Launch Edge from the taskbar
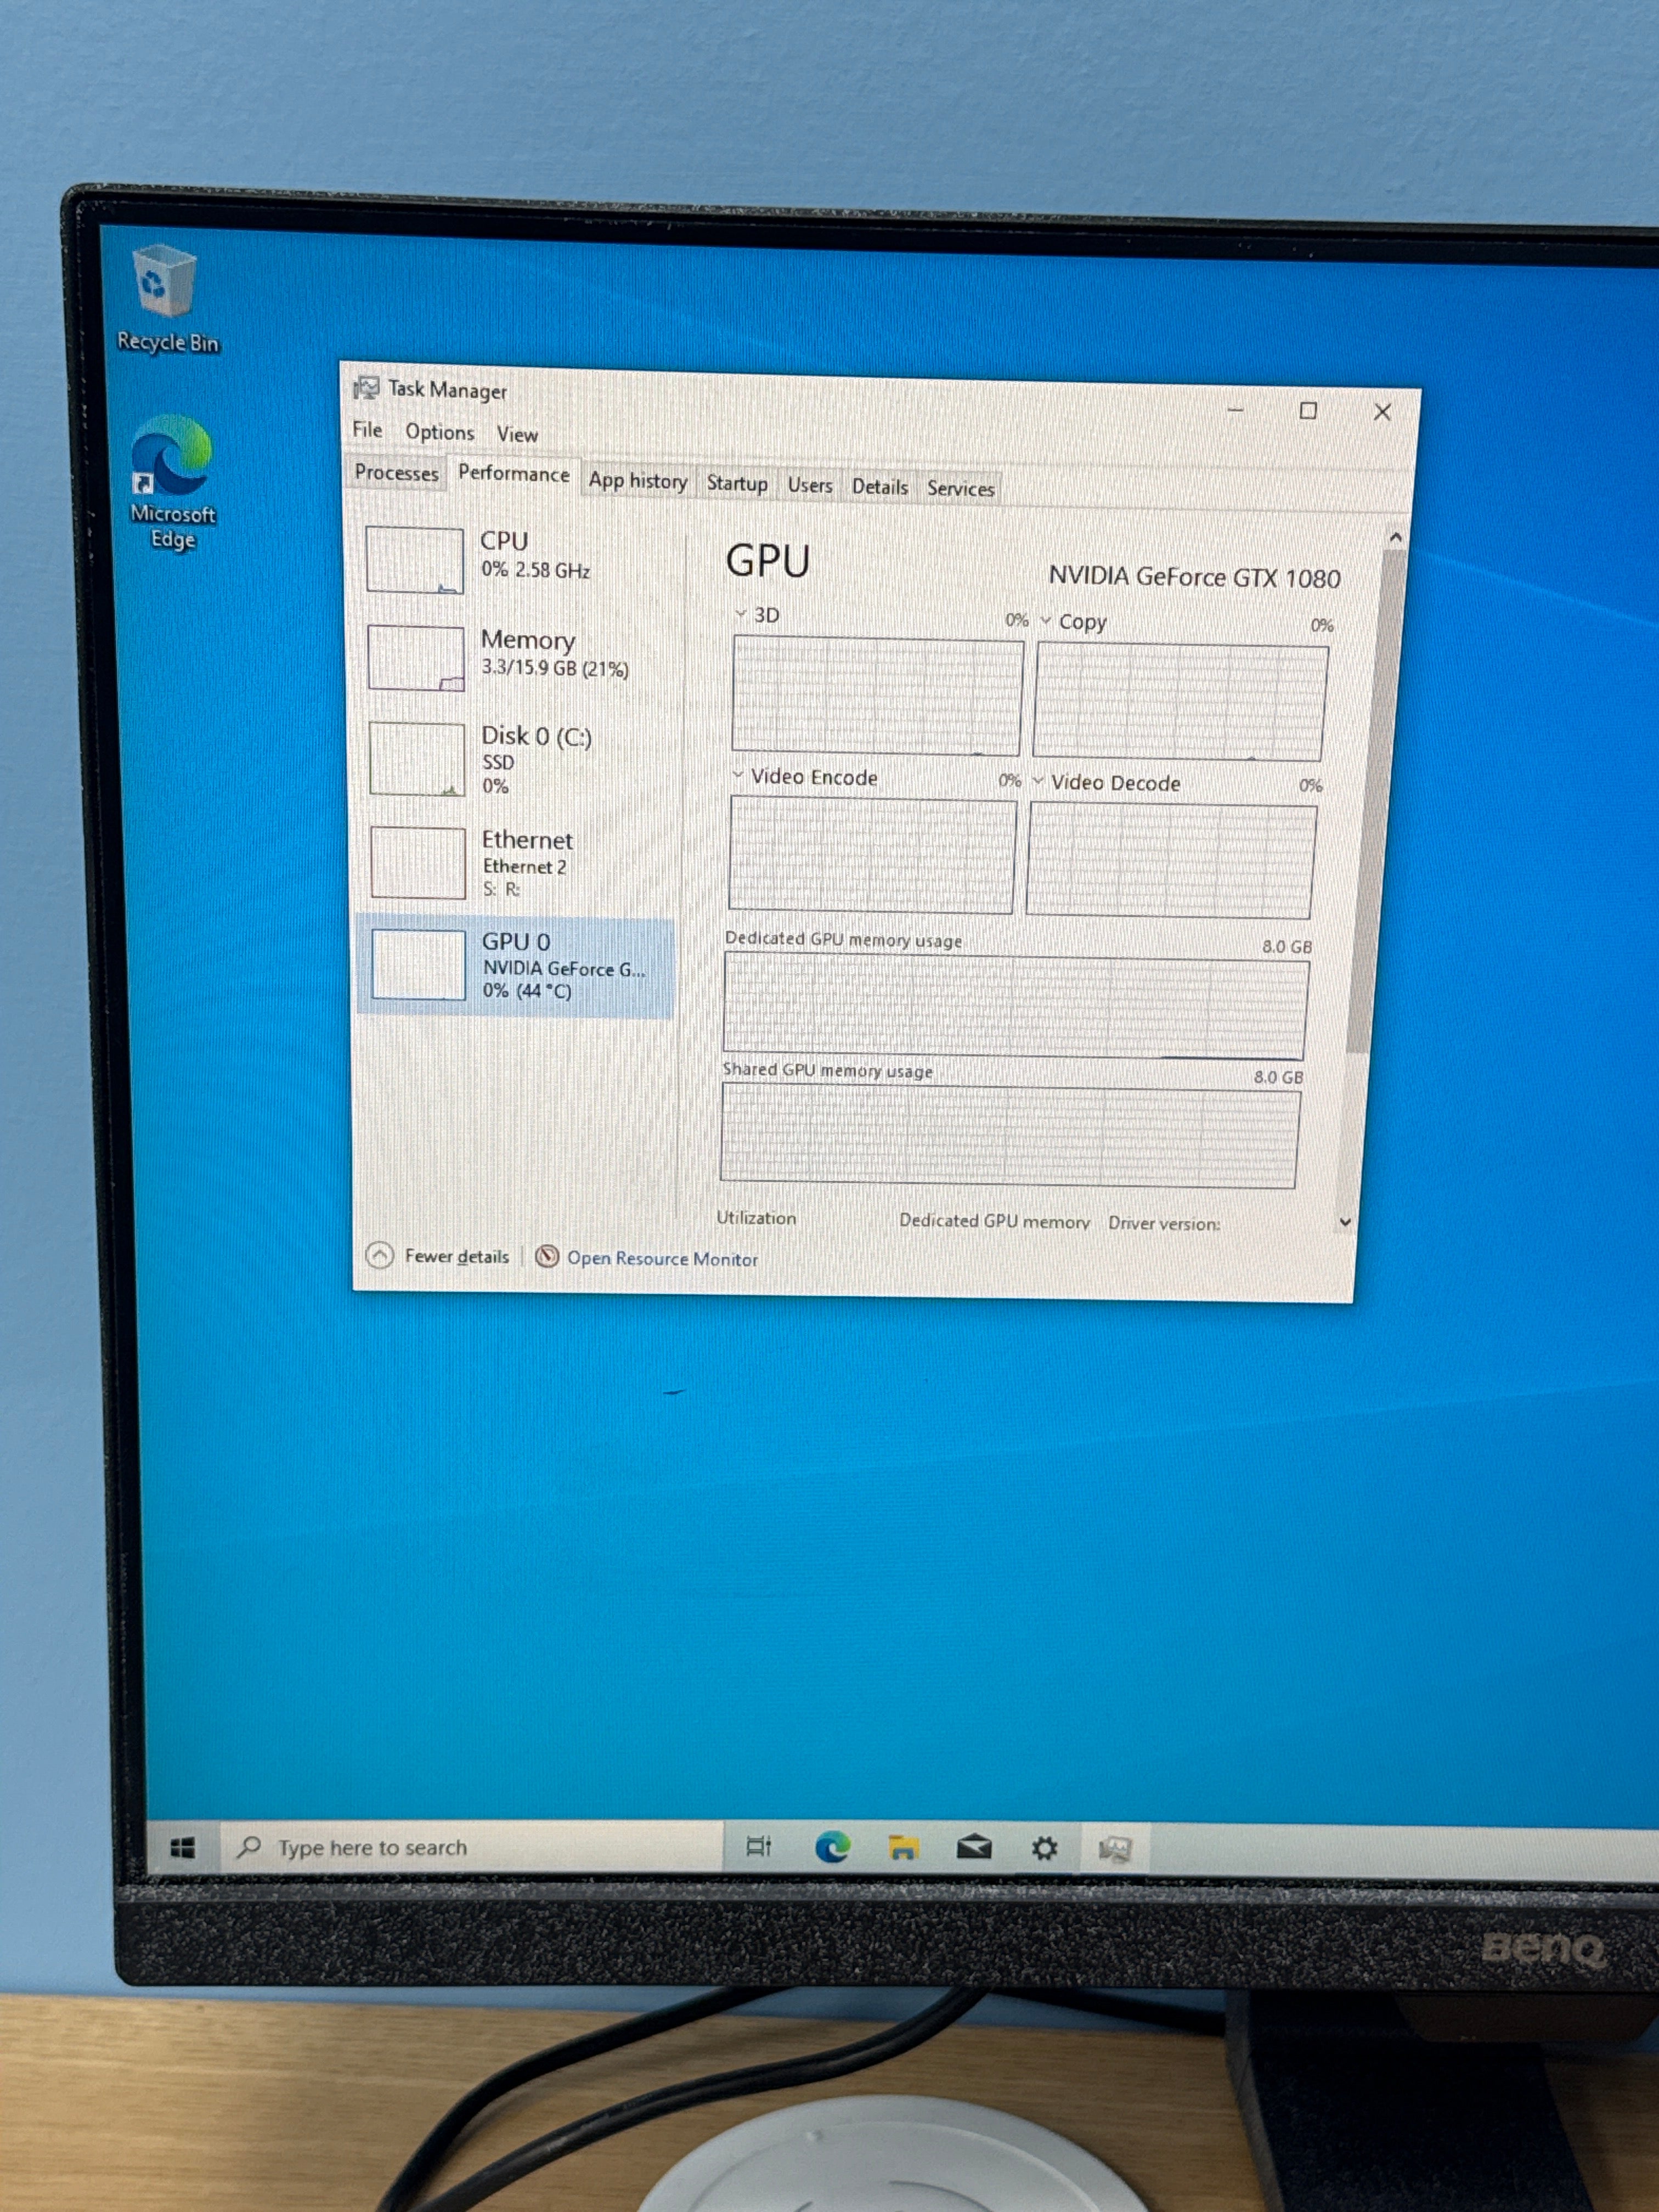This screenshot has height=2212, width=1659. (x=832, y=1847)
